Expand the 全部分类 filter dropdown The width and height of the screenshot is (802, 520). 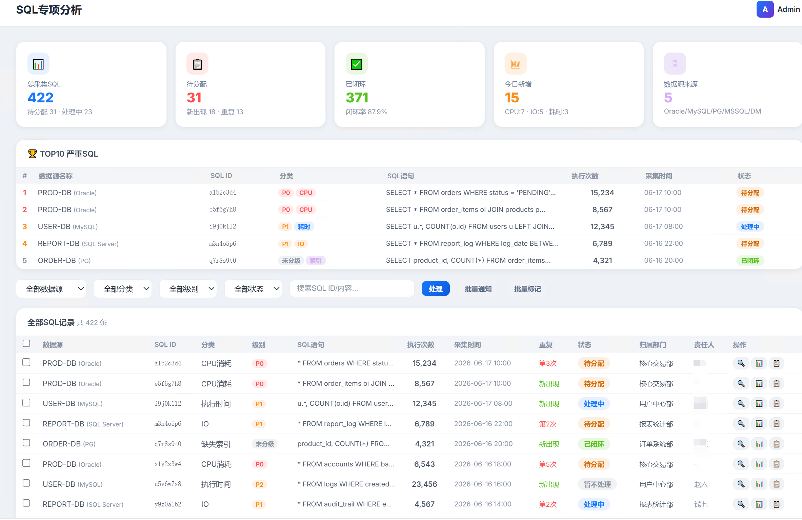pyautogui.click(x=123, y=289)
